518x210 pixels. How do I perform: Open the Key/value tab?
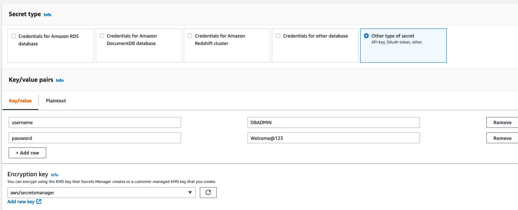20,101
